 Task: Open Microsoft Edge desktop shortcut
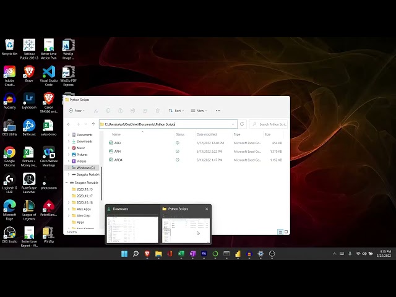(9, 210)
